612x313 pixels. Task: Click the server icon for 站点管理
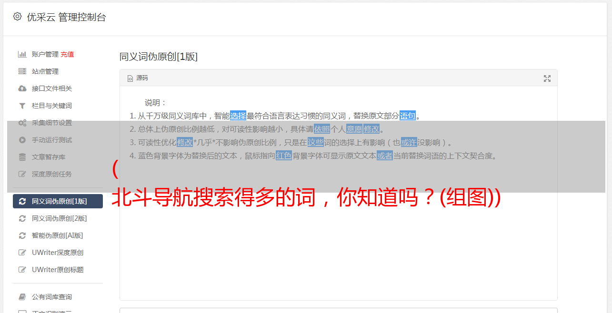pyautogui.click(x=22, y=71)
